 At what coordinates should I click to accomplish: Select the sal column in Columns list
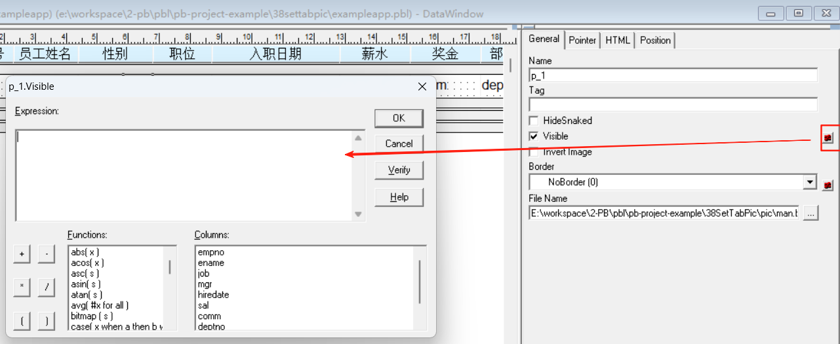203,305
